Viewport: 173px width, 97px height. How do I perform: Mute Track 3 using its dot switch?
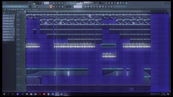coord(25,28)
